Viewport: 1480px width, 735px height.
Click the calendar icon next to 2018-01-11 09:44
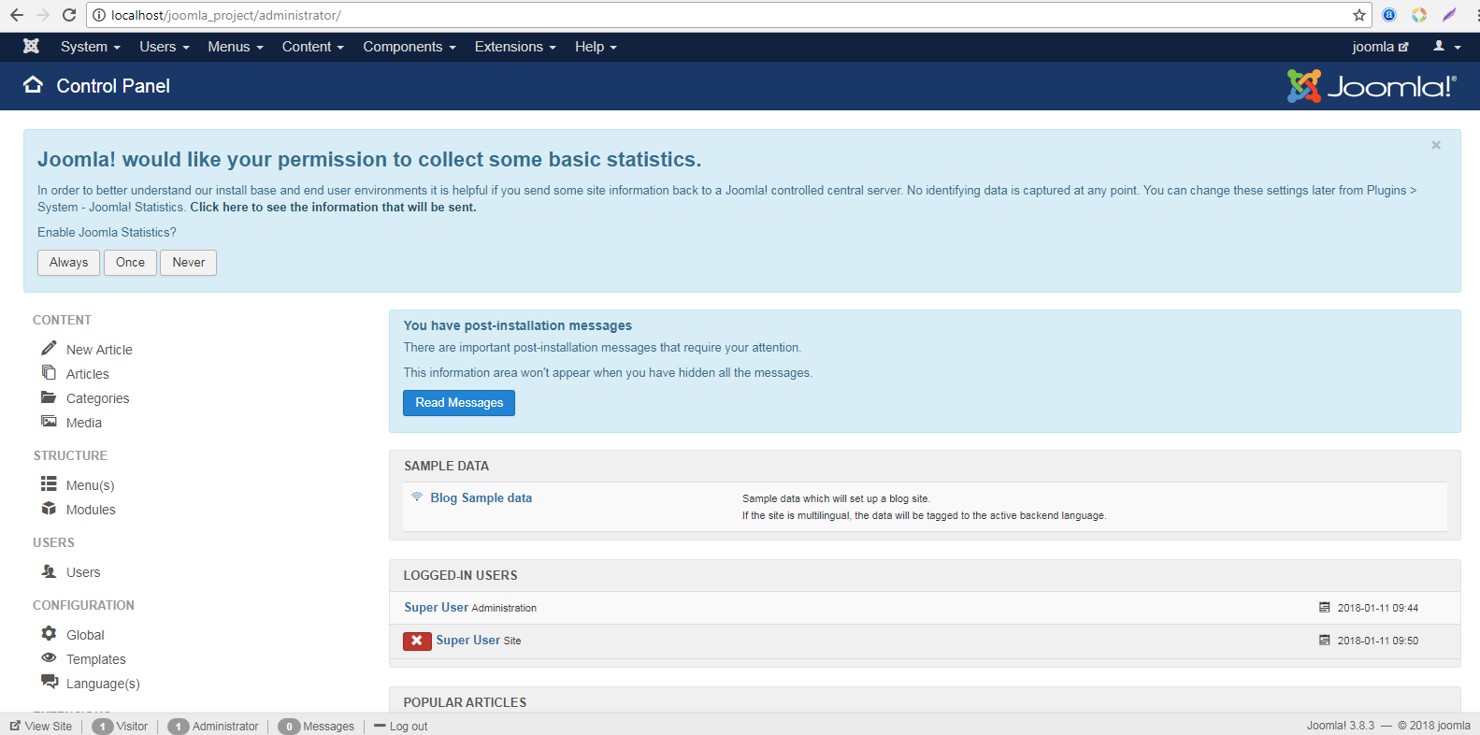click(1324, 608)
